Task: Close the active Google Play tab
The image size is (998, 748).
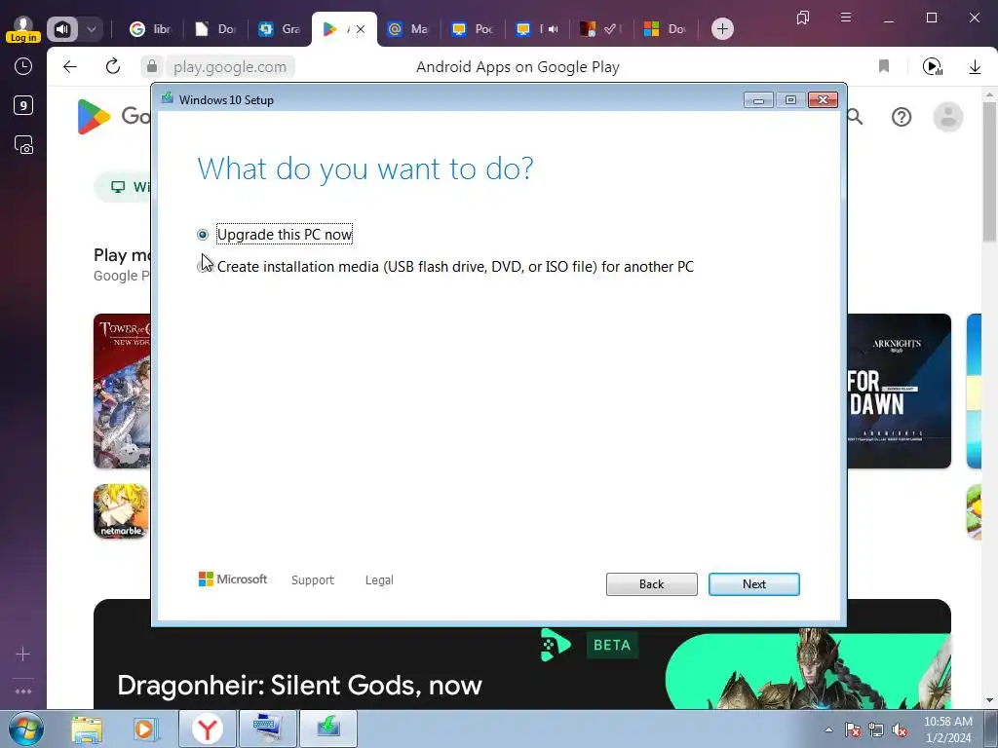Action: point(361,29)
